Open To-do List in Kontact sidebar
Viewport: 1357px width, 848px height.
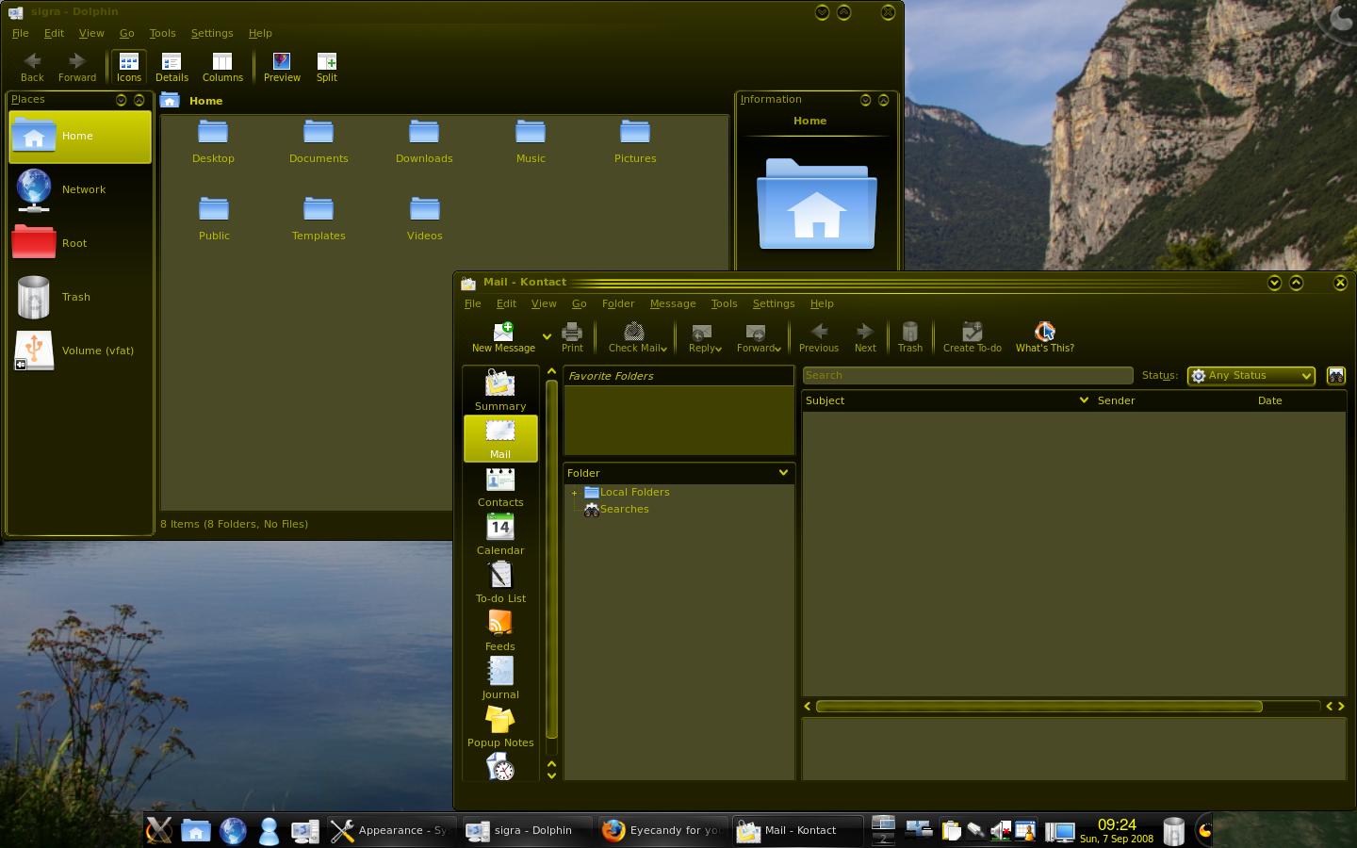pos(500,582)
